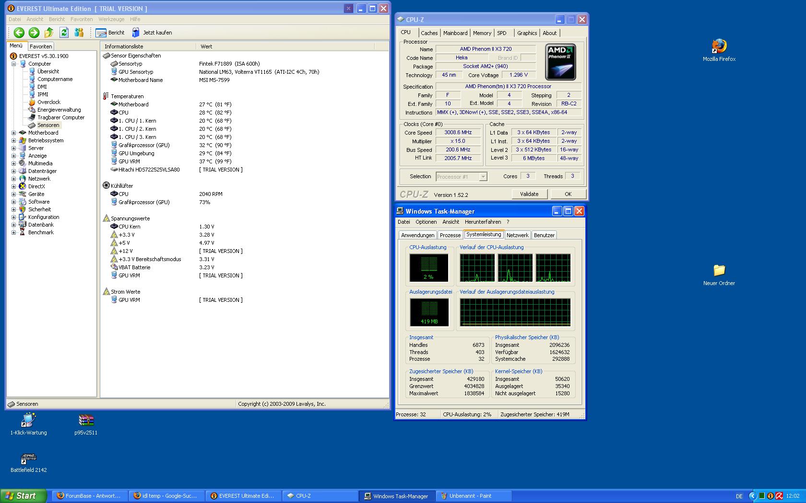The height and width of the screenshot is (503, 806).
Task: Click the OK button in CPU-Z
Action: pyautogui.click(x=568, y=194)
